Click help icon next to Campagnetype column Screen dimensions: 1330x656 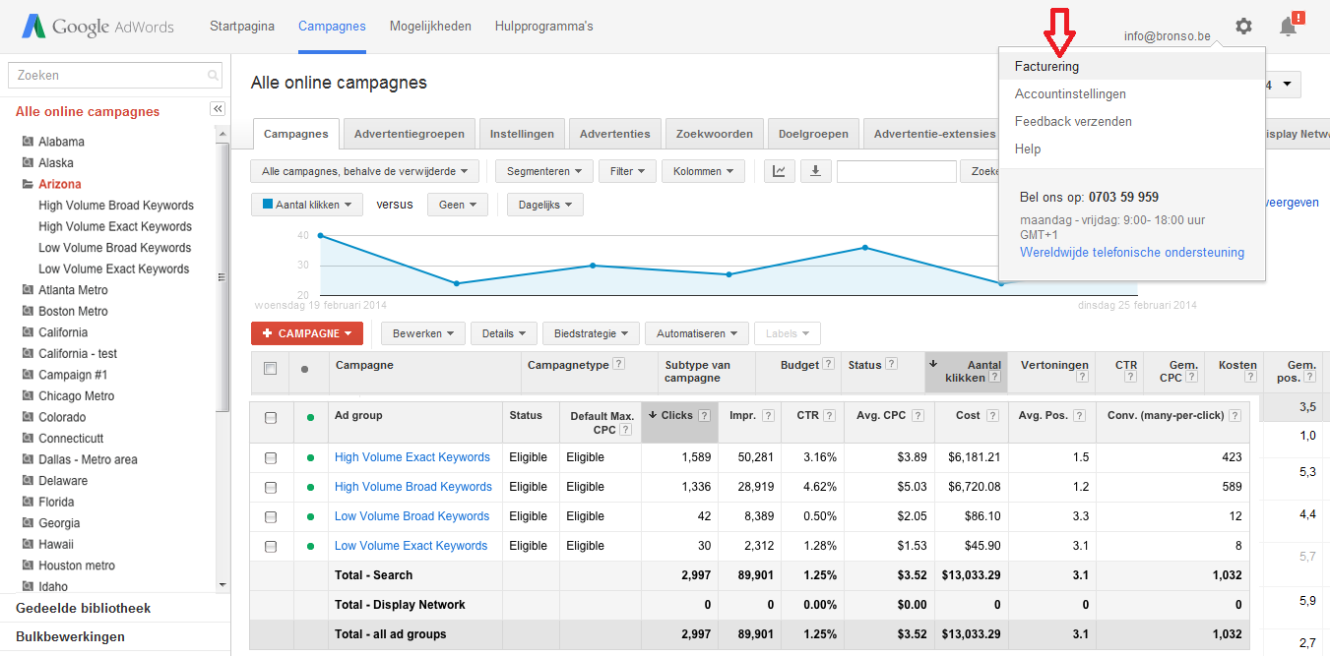pos(619,364)
